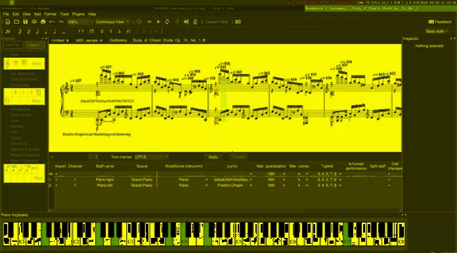Undo the last action

(x=52, y=22)
